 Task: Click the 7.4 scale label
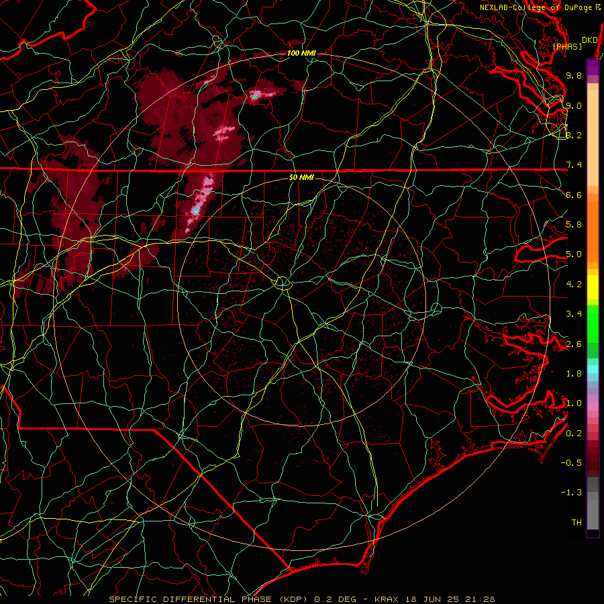[x=574, y=165]
